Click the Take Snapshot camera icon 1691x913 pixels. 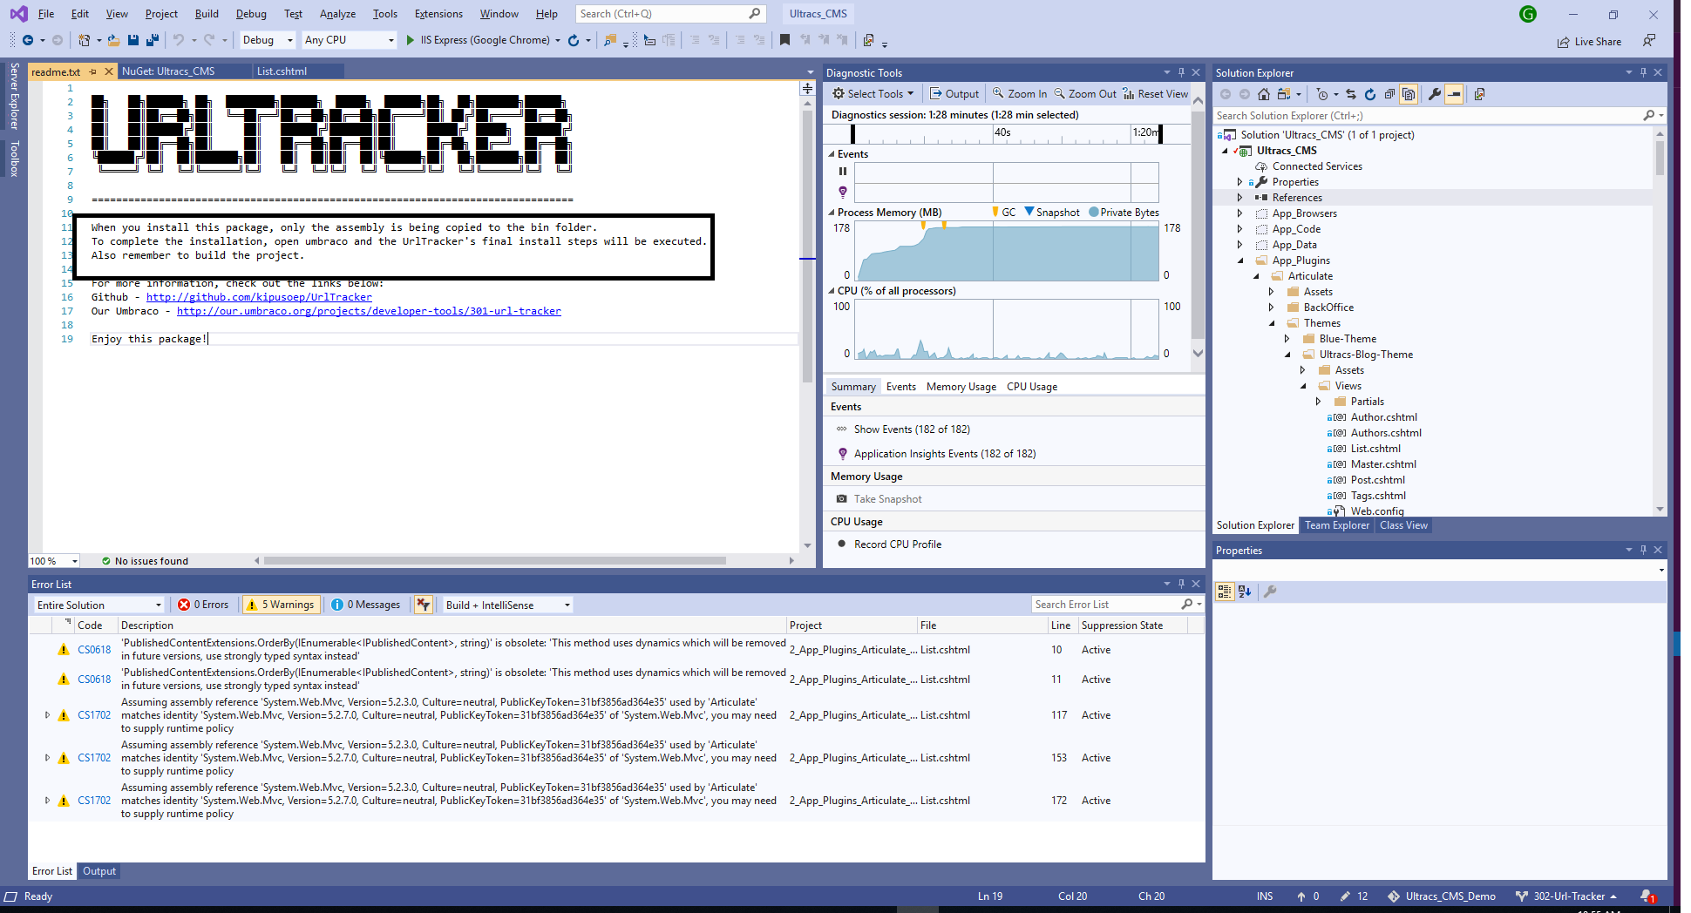click(x=842, y=499)
